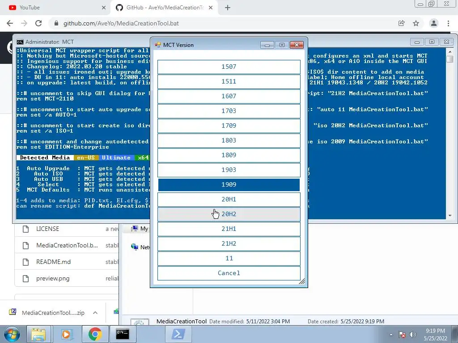Pick the 20H1 version button

click(229, 199)
